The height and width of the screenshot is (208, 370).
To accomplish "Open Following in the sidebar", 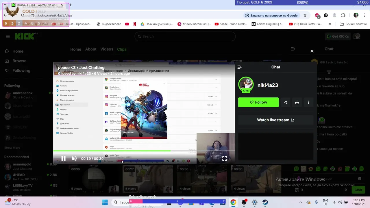I will pos(17,70).
